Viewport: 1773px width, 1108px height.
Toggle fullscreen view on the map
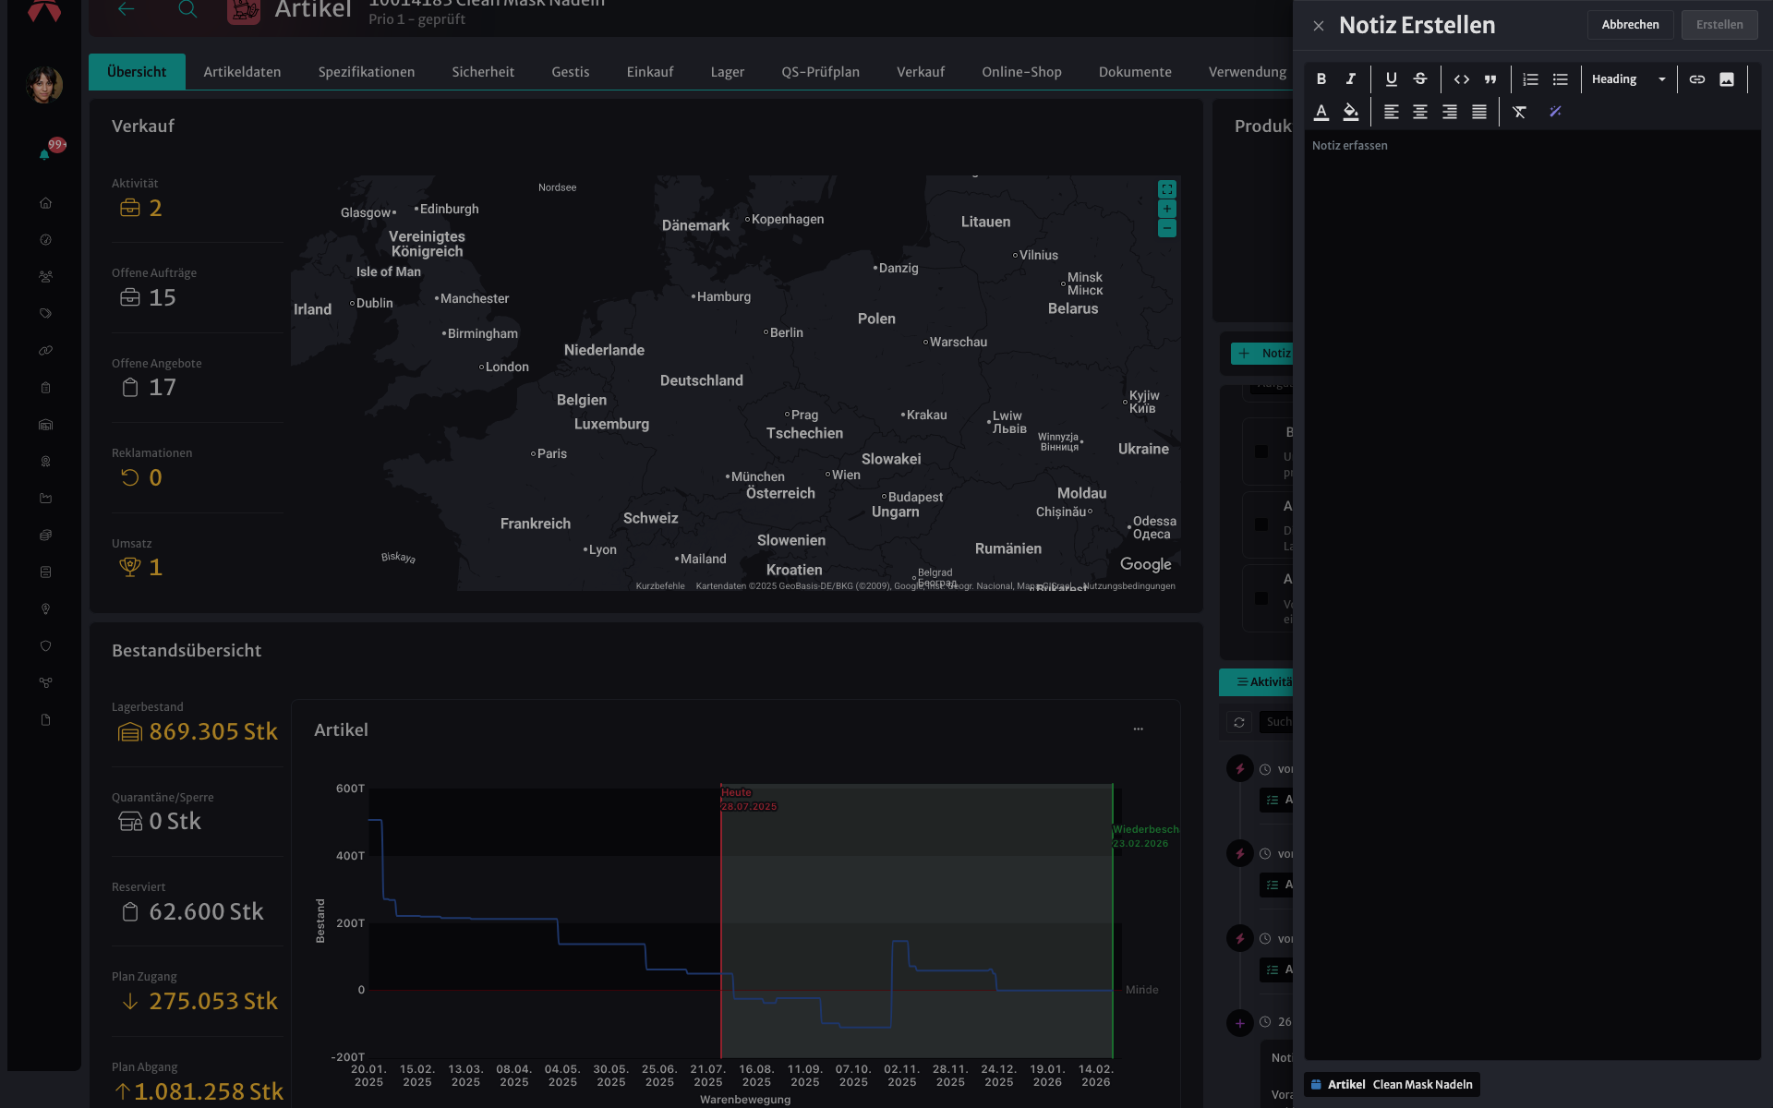coord(1167,189)
